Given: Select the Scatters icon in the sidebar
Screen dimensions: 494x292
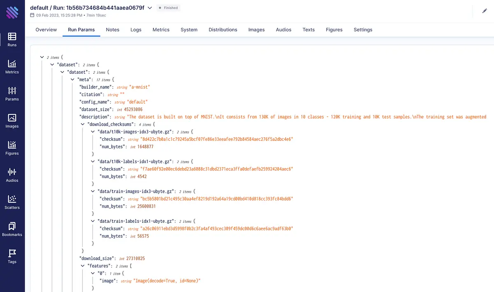Looking at the screenshot, I should tap(12, 202).
